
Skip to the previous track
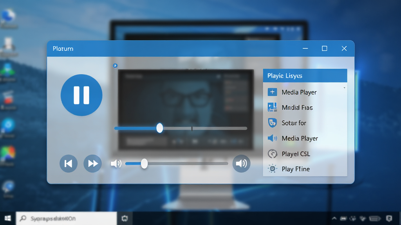point(68,164)
